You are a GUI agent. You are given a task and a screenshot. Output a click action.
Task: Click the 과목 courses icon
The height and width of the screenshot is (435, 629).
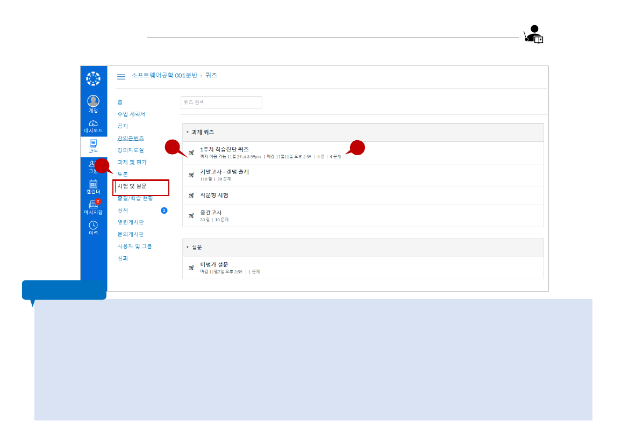point(94,143)
